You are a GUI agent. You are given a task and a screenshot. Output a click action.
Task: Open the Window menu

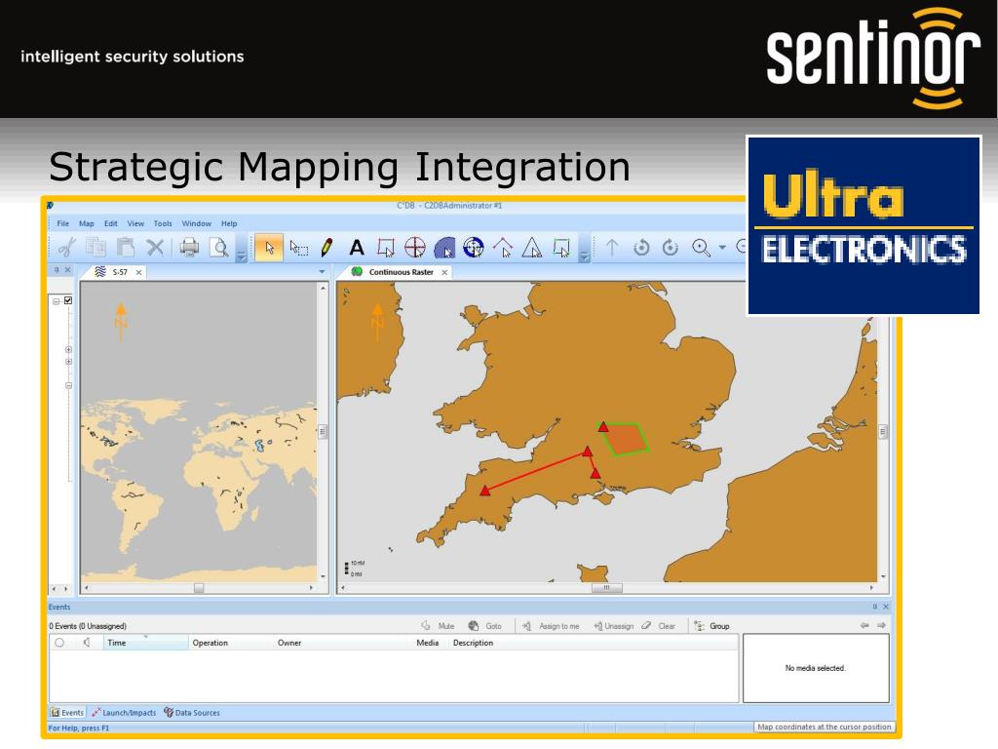point(197,223)
